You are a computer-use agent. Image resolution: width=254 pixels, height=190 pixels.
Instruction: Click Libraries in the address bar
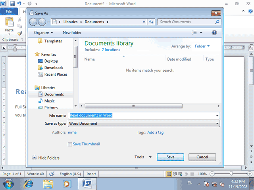pyautogui.click(x=70, y=22)
